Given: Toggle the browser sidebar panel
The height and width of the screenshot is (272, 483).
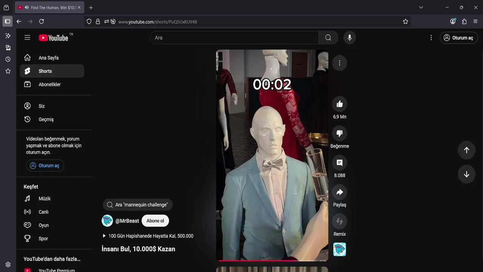Looking at the screenshot, I should tap(8, 22).
